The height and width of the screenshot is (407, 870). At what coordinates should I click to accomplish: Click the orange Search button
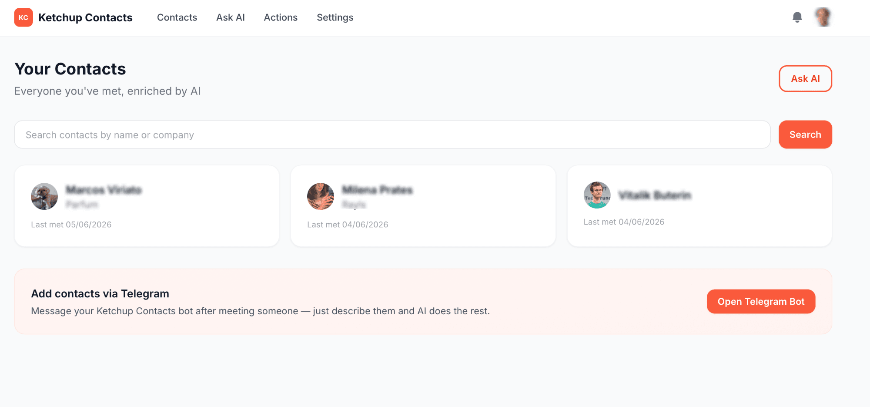[805, 135]
